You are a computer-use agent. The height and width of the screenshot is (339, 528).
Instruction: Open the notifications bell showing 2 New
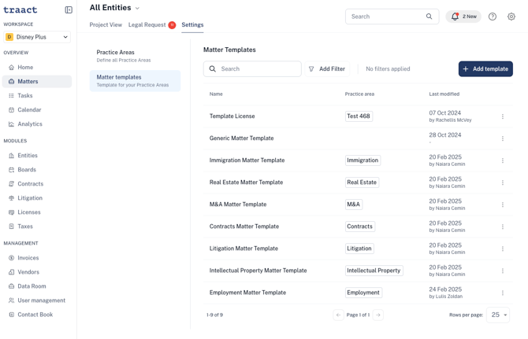(463, 17)
